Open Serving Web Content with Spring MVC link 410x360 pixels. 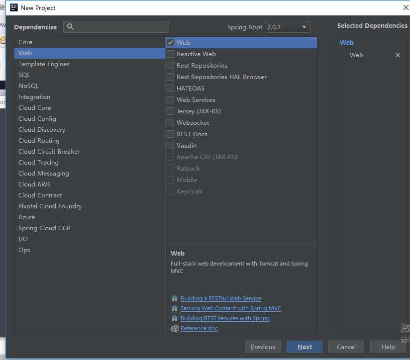pyautogui.click(x=231, y=308)
